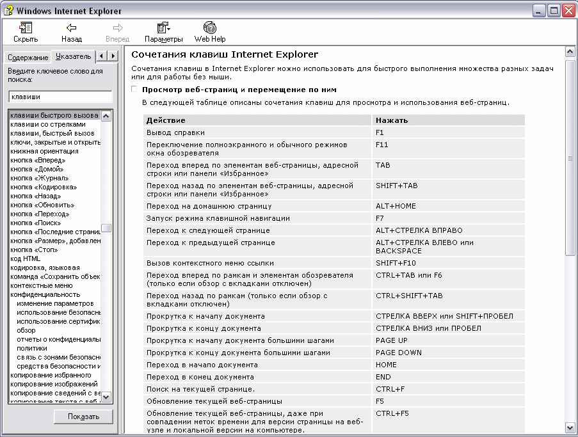Toggle the box beside «Просмотр веб-страниц и перемещение по ним»
This screenshot has height=437, width=578.
(x=134, y=90)
